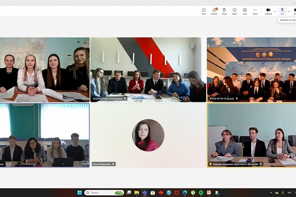Open the meeting Chat panel
The height and width of the screenshot is (197, 296).
coord(204,11)
